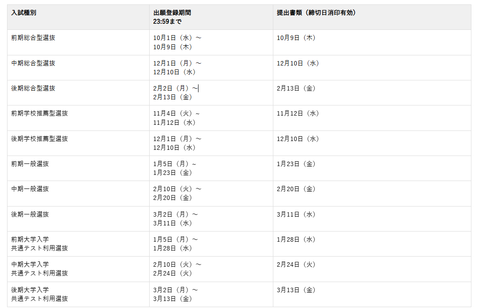The image size is (478, 308).
Task: Click the 提出書類（締切日消印有効） column header
Action: coord(316,13)
